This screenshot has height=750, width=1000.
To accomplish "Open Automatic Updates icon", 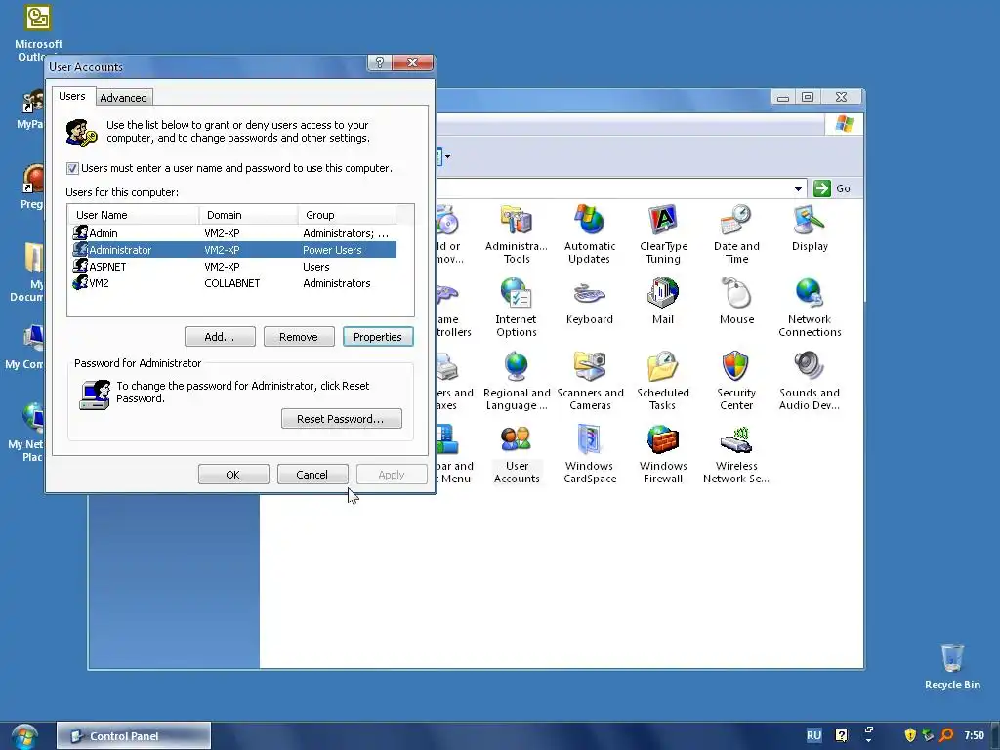I will click(x=589, y=234).
